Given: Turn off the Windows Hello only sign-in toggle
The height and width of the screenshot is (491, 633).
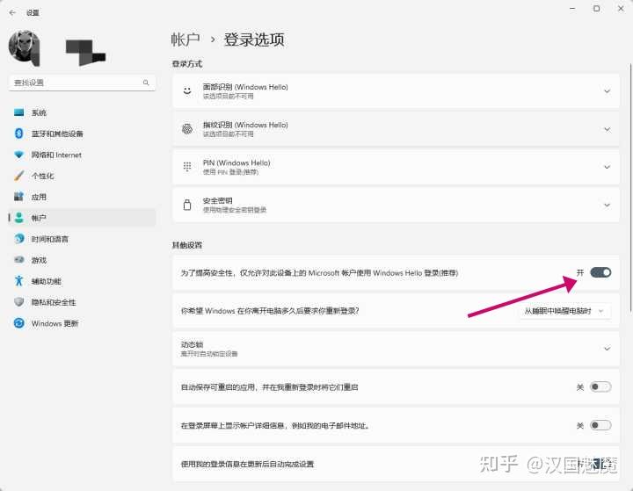Looking at the screenshot, I should coord(600,273).
